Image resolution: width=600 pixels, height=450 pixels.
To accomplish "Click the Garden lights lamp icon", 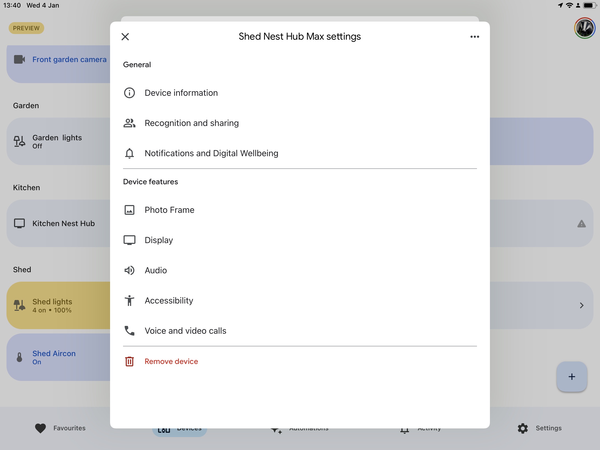I will (19, 141).
